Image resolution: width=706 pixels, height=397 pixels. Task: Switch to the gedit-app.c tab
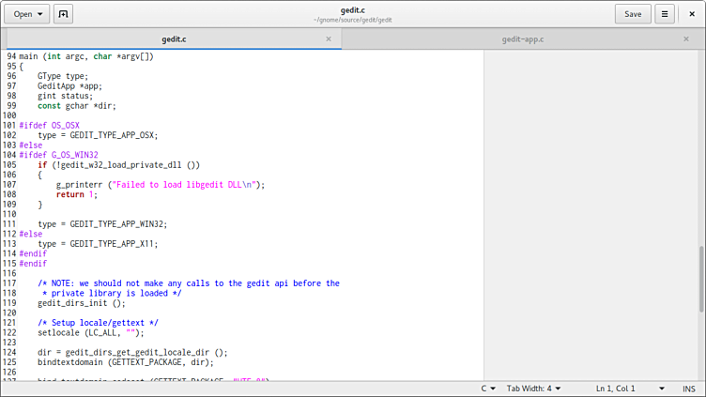click(x=523, y=39)
